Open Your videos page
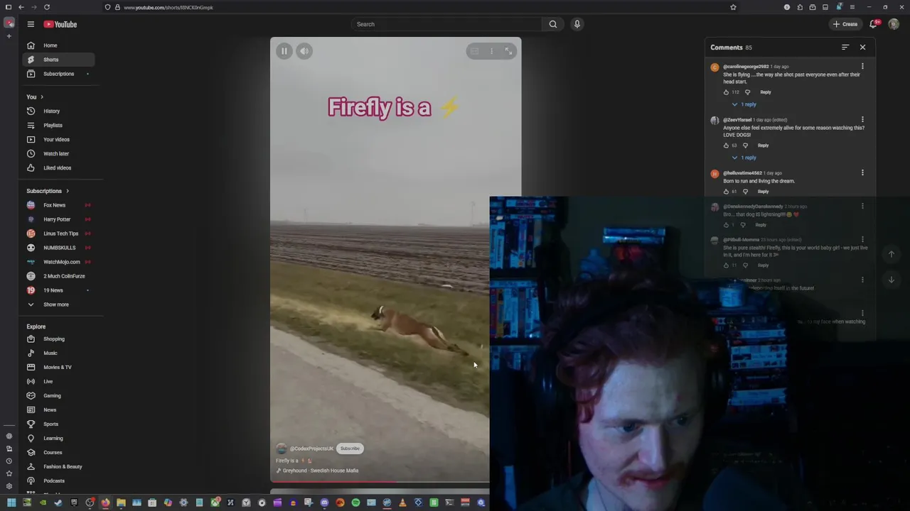 [x=57, y=140]
